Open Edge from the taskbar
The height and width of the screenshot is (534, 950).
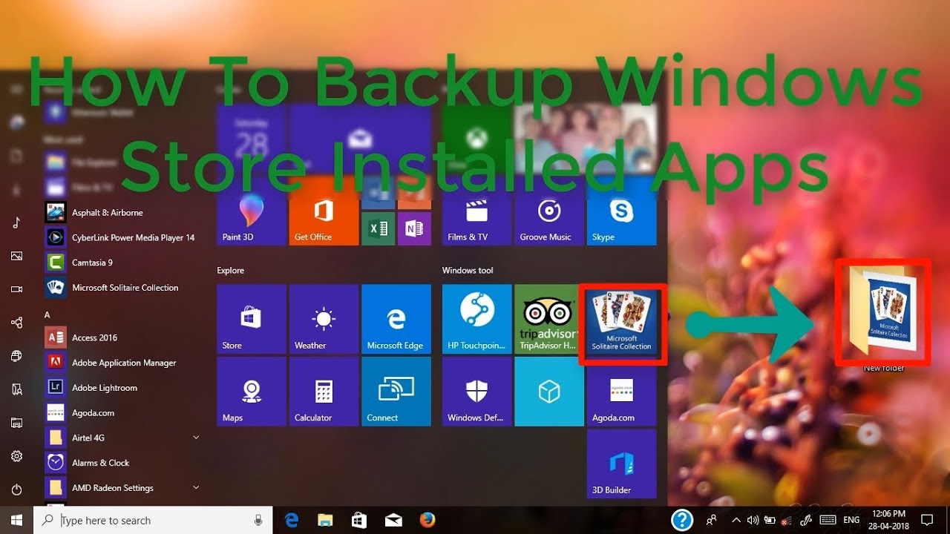coord(292,521)
